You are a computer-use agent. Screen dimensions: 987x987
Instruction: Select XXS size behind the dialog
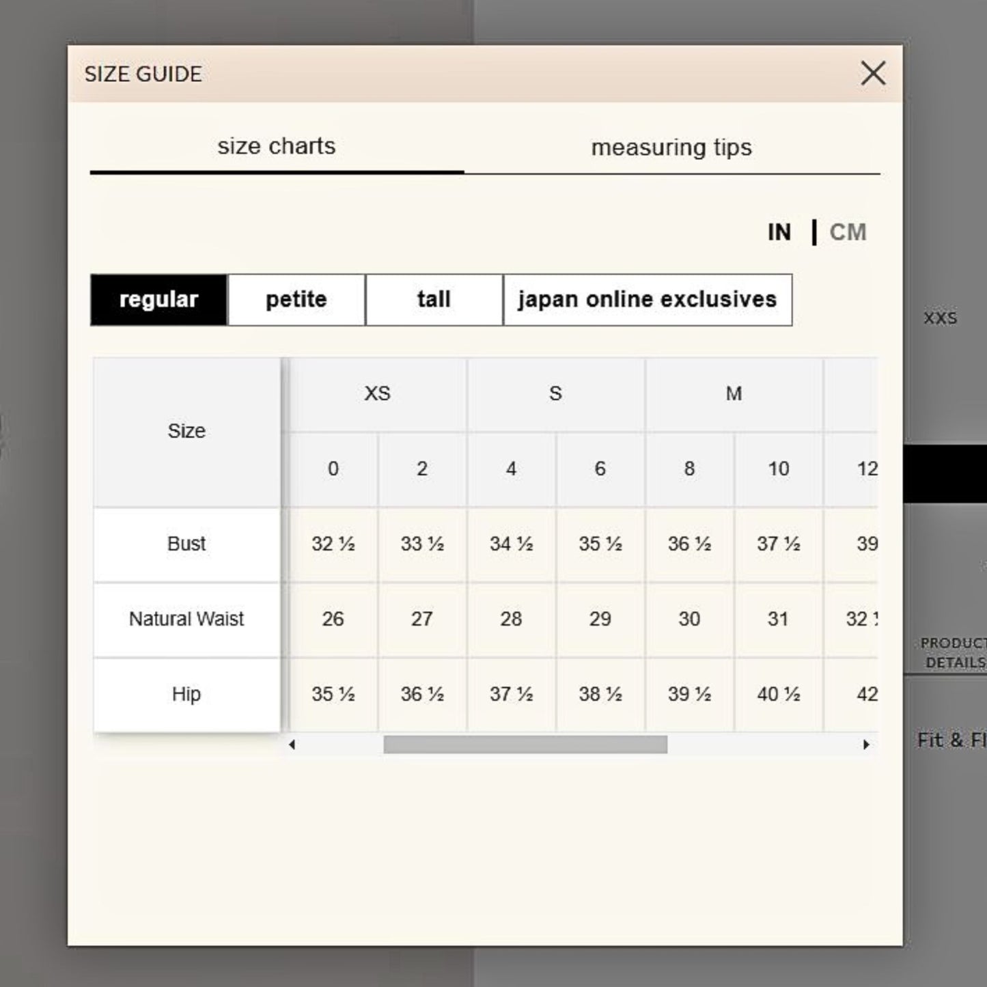941,318
